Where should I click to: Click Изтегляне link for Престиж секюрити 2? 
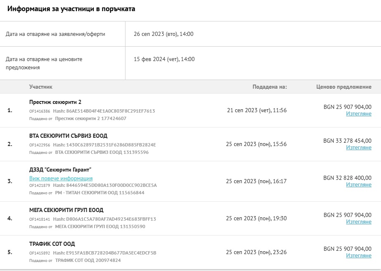(x=358, y=114)
